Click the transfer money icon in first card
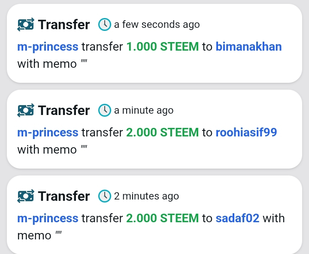309x254 pixels. point(26,24)
